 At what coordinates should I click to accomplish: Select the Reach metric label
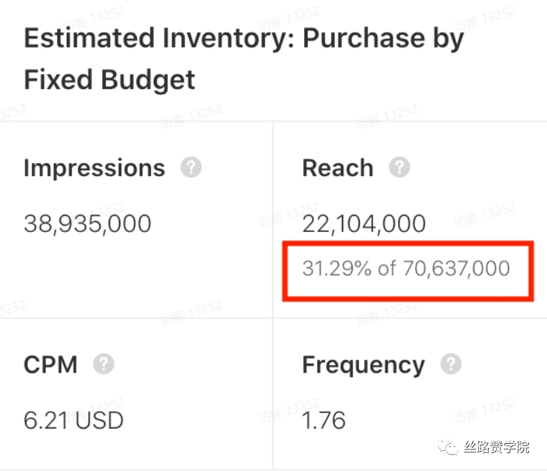[338, 168]
